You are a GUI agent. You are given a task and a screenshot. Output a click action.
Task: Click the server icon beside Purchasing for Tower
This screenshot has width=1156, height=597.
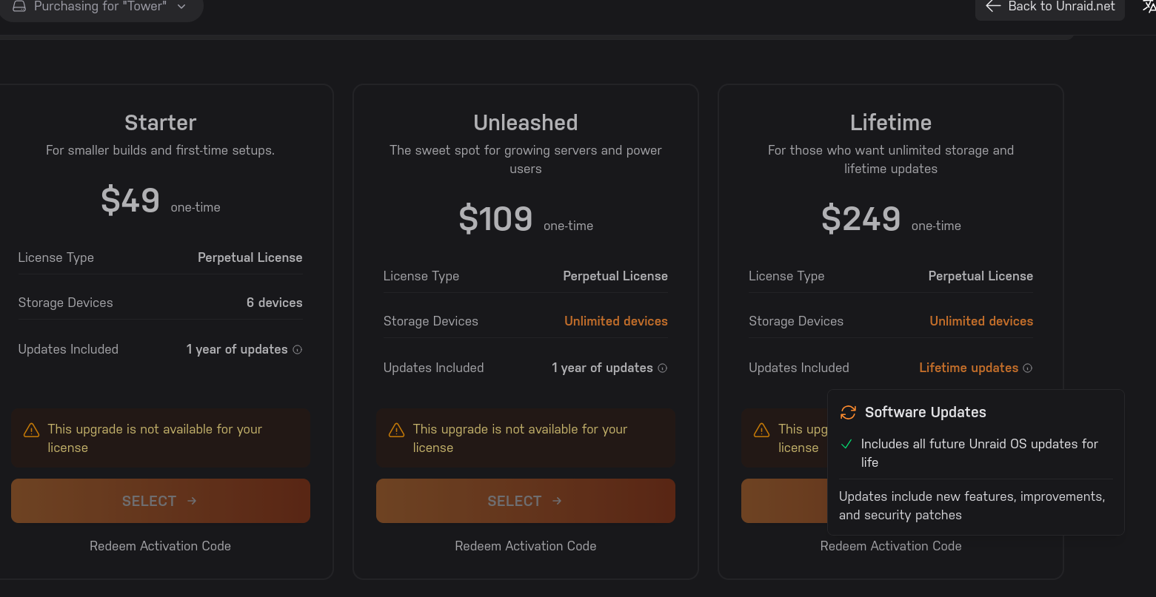[19, 7]
